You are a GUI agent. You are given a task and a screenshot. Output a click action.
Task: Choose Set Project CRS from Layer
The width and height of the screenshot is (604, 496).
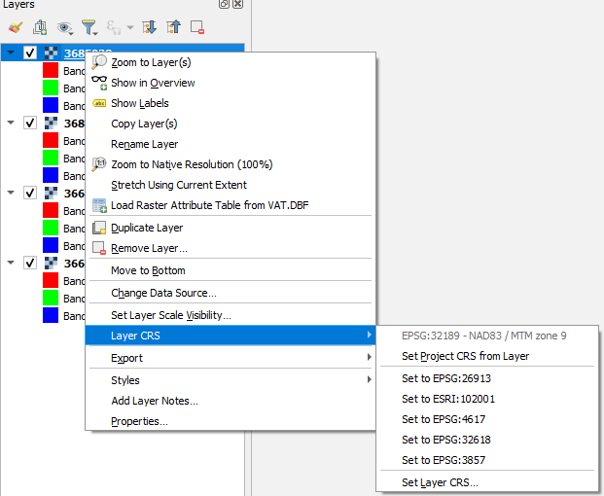pos(487,356)
